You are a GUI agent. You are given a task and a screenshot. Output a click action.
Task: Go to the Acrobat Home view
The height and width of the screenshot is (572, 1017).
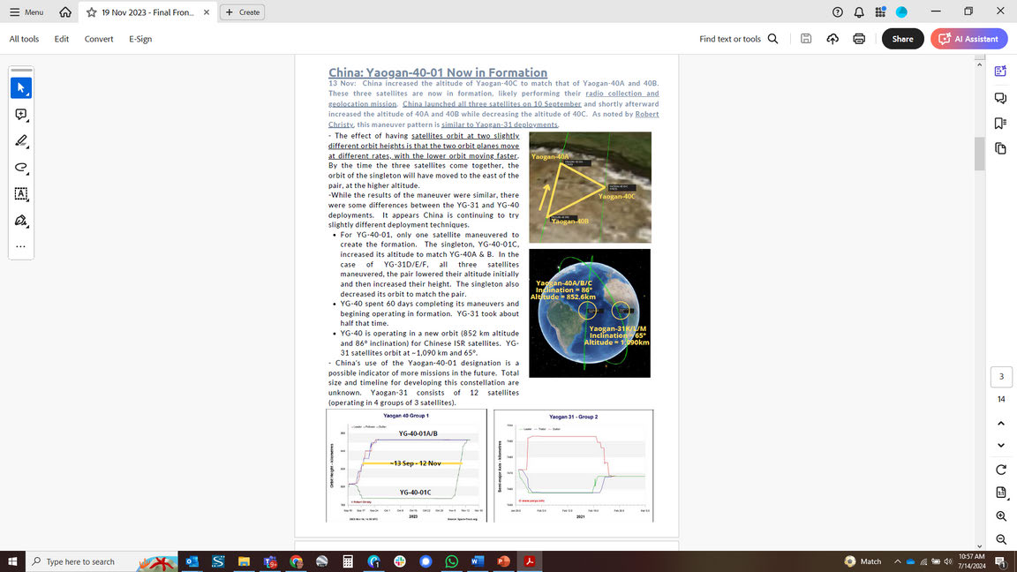(64, 11)
